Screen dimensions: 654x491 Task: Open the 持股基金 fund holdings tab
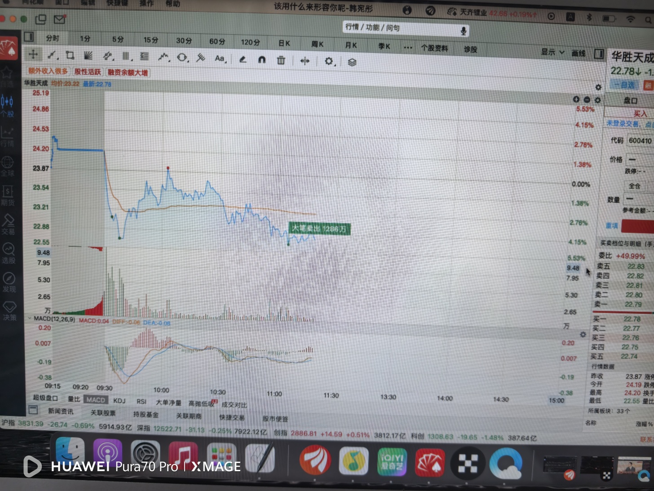coord(146,414)
